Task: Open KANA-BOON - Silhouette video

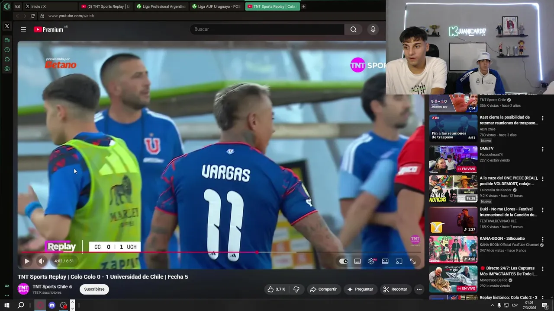Action: [502, 238]
